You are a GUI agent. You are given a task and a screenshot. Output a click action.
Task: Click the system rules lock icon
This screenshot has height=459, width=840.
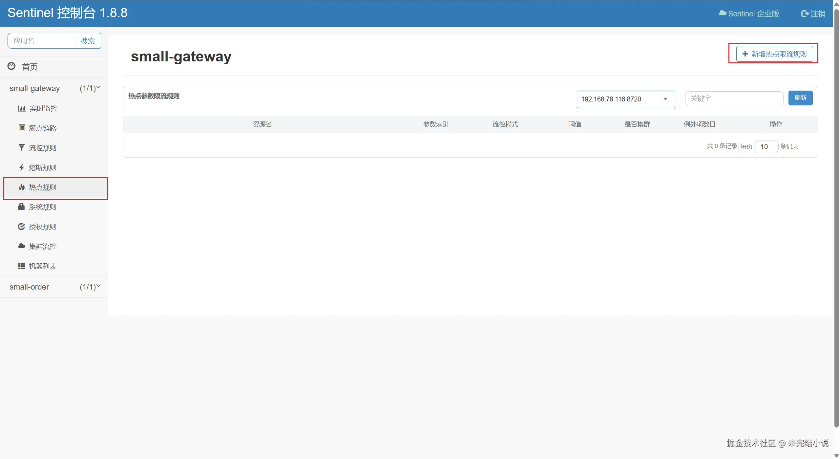tap(21, 207)
